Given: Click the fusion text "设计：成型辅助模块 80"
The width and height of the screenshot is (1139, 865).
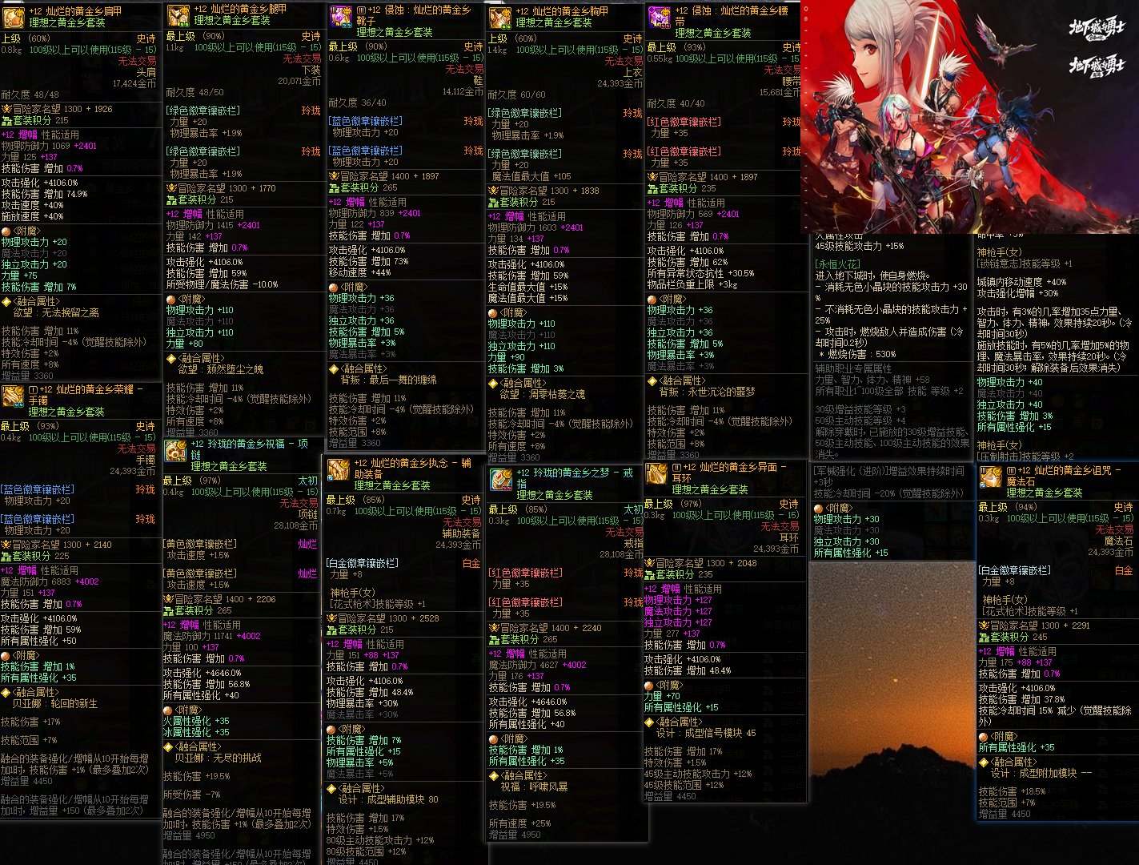Looking at the screenshot, I should (x=389, y=799).
